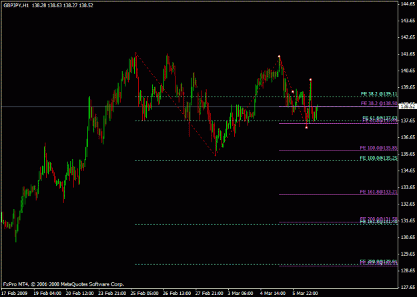Screen dimensions: 417x297
Task: Select the anchor point atop the 140 spike candle
Action: [310, 80]
